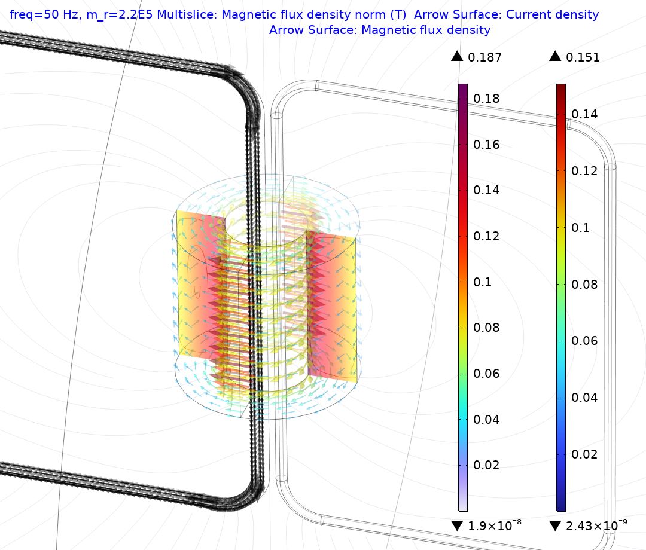Click the 0.187 maximum value text

click(485, 57)
